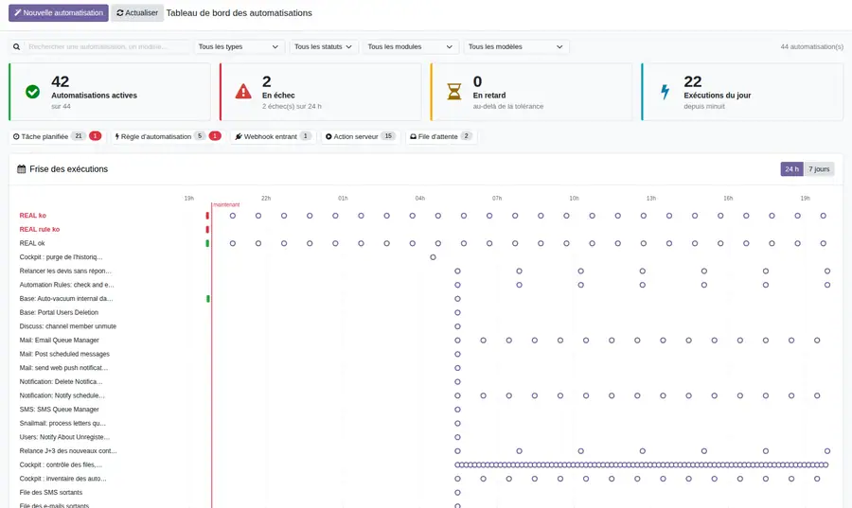Filter by Action serveur type
Viewport: 852px width, 508px height.
tap(361, 137)
